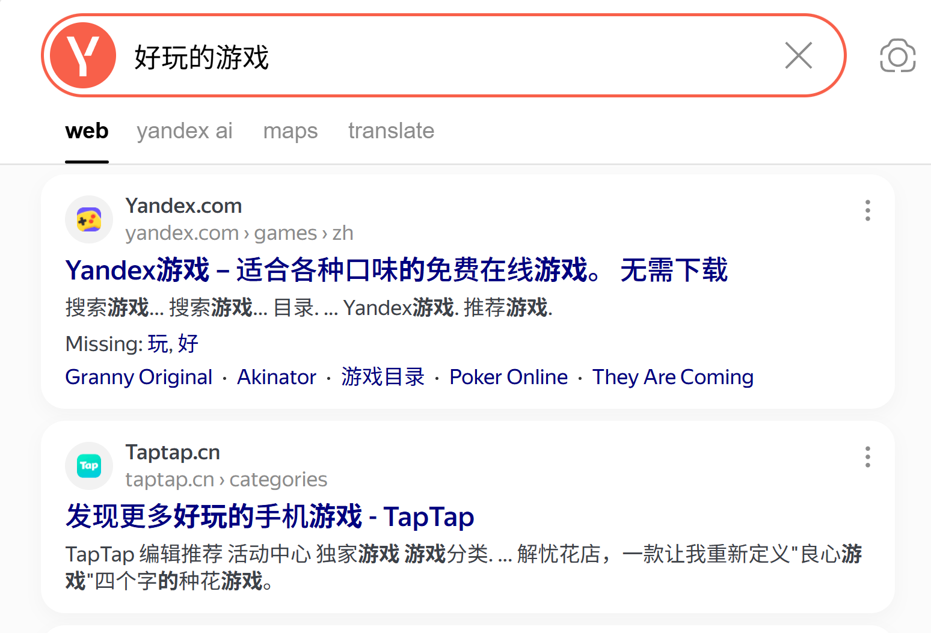
Task: Switch to the yandex ai tab
Action: click(x=185, y=130)
